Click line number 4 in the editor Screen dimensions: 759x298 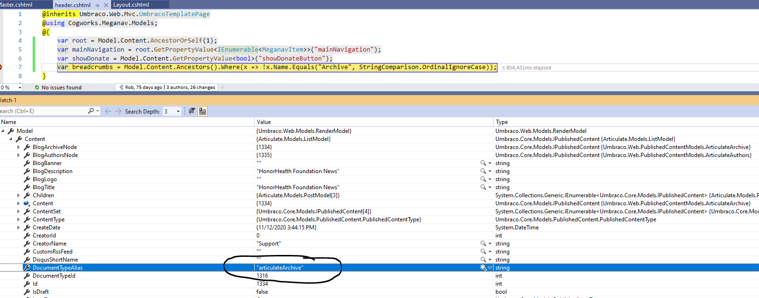[20, 41]
